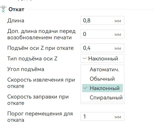Click the Откат section header text

point(16,9)
